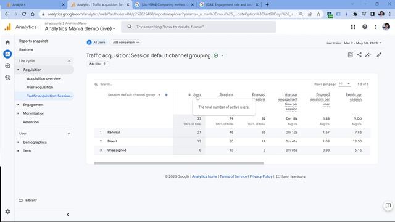
Task: Sort by Events per session column
Action: [354, 97]
